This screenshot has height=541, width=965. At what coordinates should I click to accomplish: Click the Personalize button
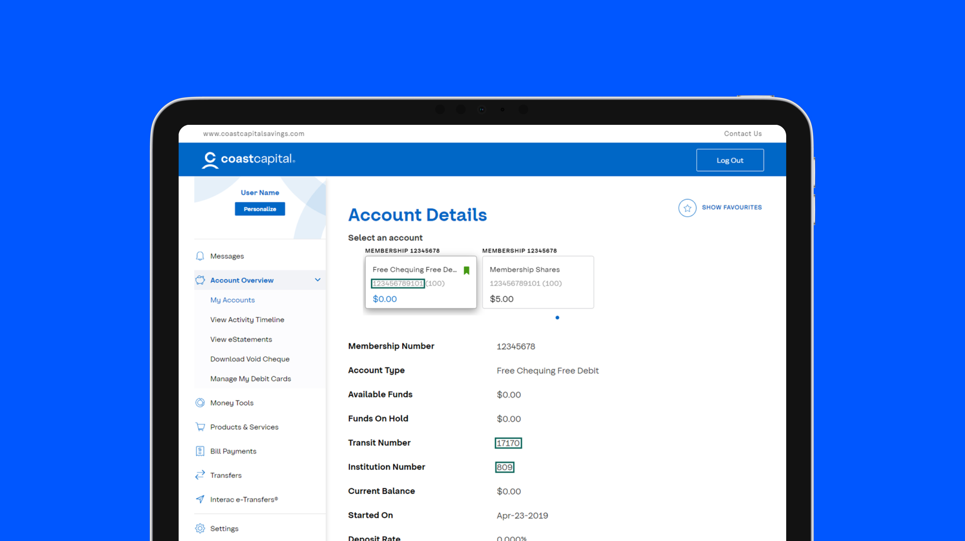click(260, 209)
